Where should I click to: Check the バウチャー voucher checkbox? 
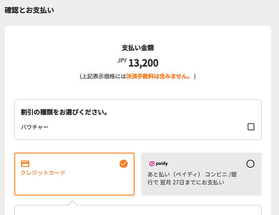click(x=251, y=127)
